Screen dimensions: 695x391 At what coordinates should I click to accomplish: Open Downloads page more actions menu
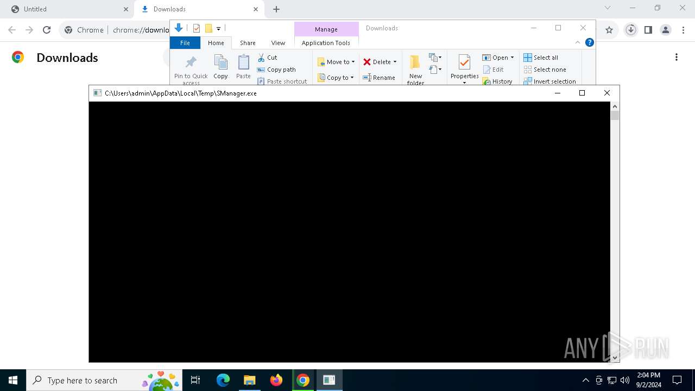pos(677,57)
